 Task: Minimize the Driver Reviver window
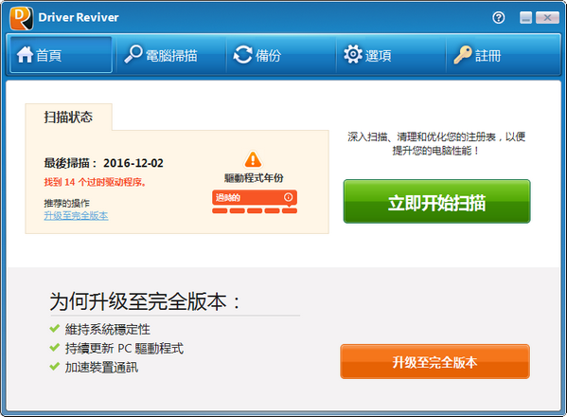click(x=525, y=17)
